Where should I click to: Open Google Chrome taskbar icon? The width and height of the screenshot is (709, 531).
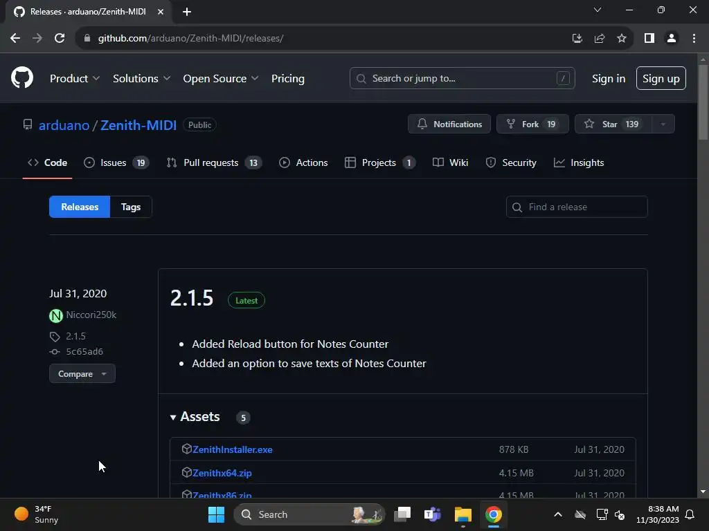tap(493, 514)
